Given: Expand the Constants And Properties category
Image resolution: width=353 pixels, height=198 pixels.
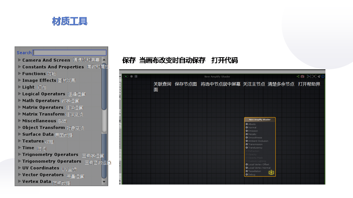Looking at the screenshot, I should click(20, 67).
